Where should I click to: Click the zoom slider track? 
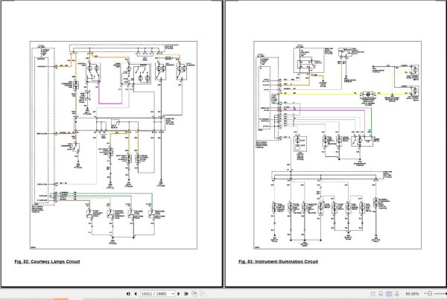[x=440, y=294]
